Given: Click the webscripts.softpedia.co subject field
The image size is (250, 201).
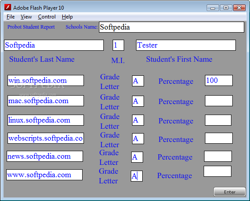Looking at the screenshot, I should pos(45,138).
